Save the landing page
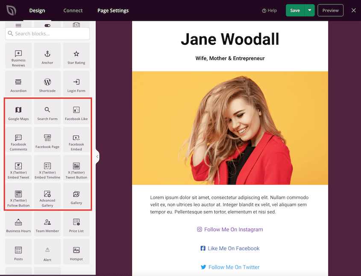 pyautogui.click(x=295, y=10)
